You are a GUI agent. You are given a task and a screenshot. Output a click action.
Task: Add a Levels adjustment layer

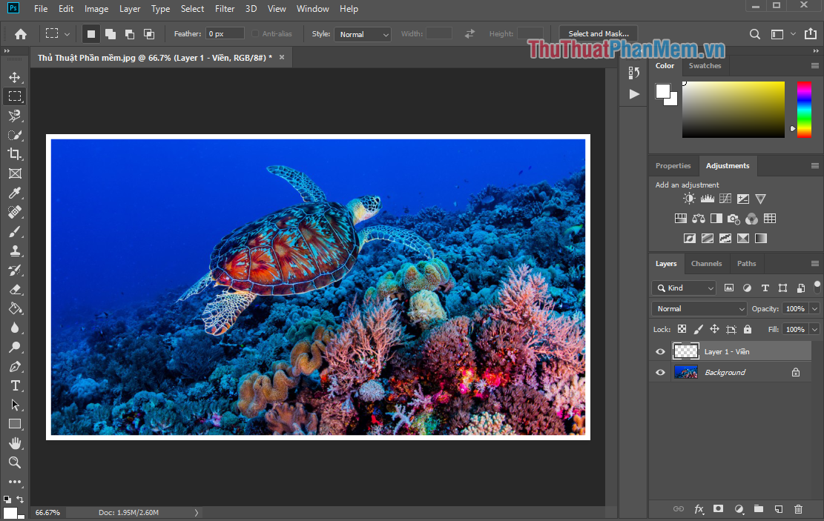pos(707,198)
